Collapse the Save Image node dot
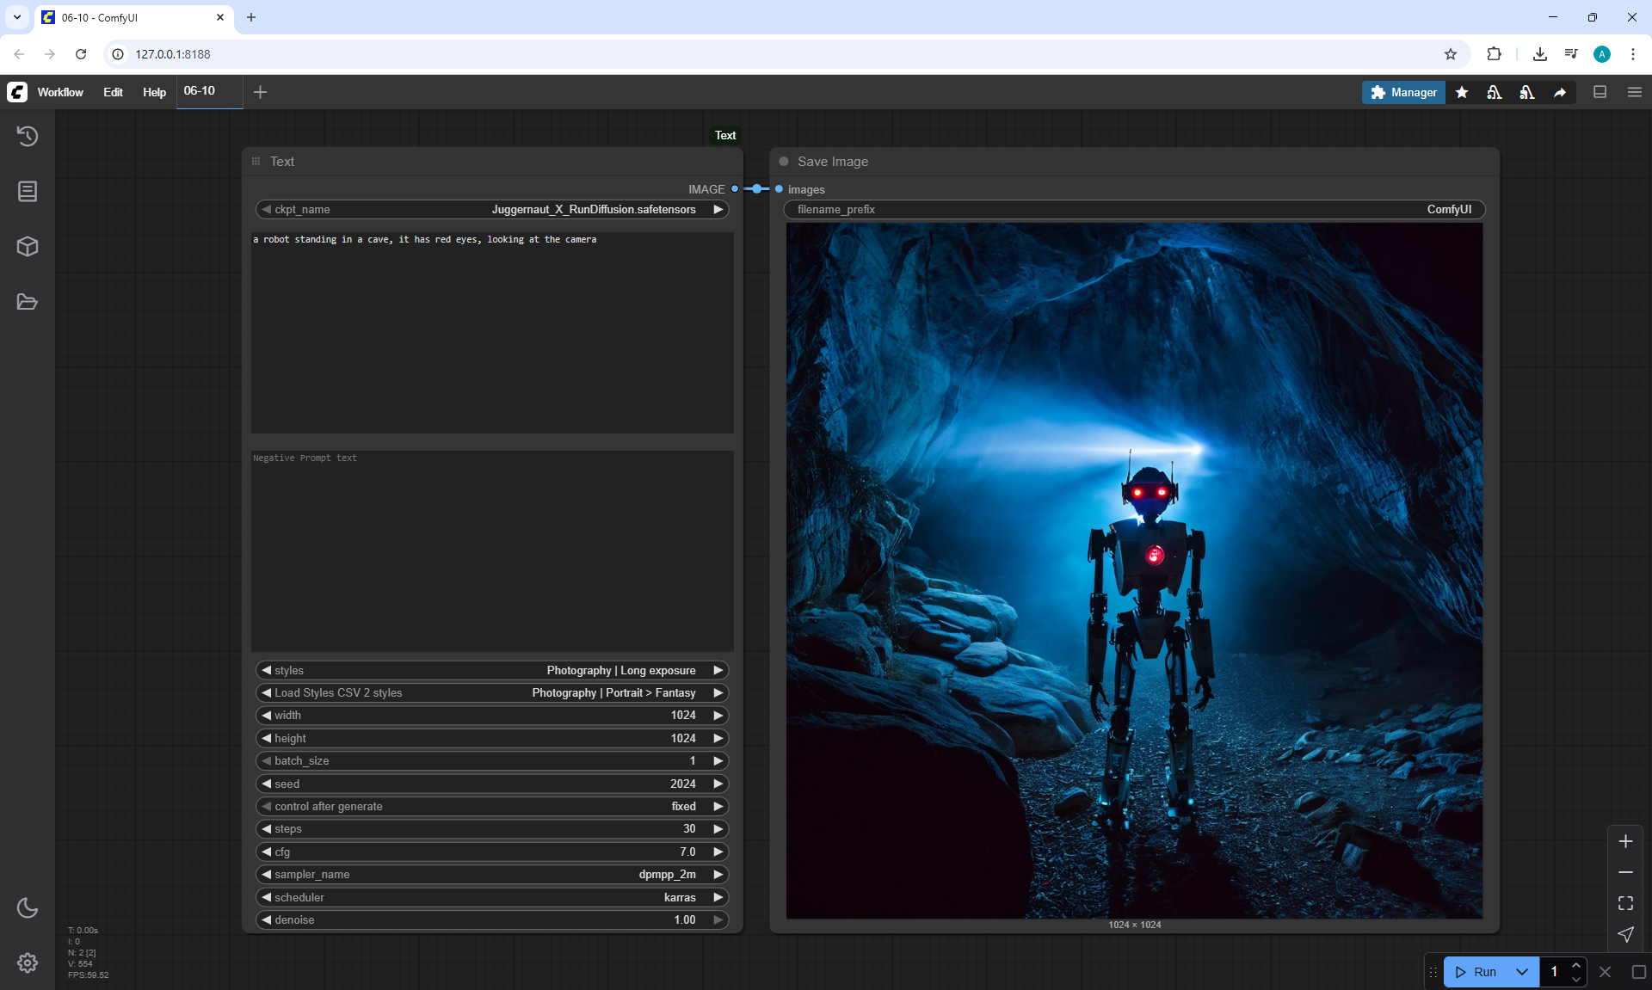 pyautogui.click(x=784, y=162)
